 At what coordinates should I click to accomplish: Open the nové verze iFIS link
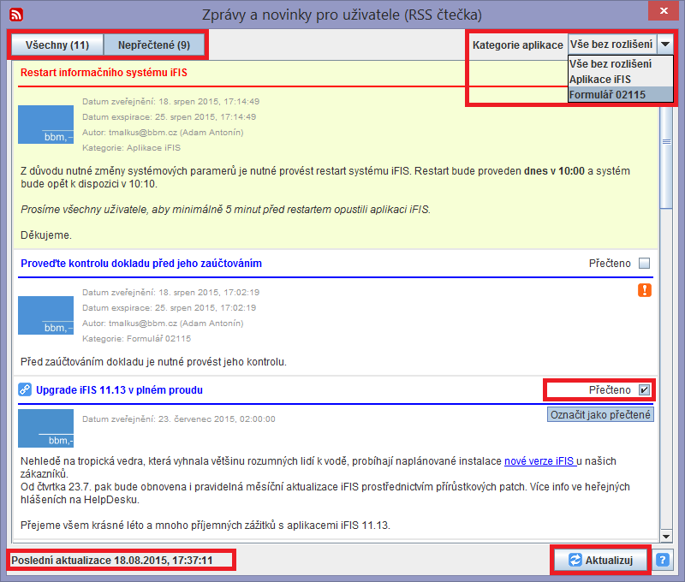point(540,461)
